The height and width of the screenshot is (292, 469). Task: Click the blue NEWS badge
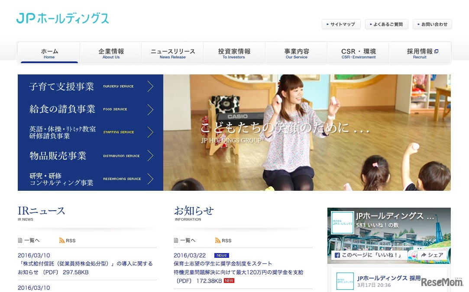coord(222,255)
